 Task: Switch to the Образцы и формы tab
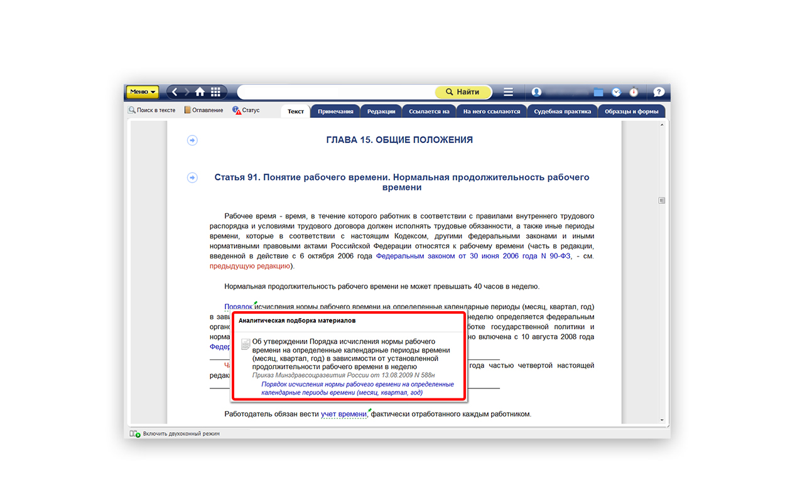631,111
